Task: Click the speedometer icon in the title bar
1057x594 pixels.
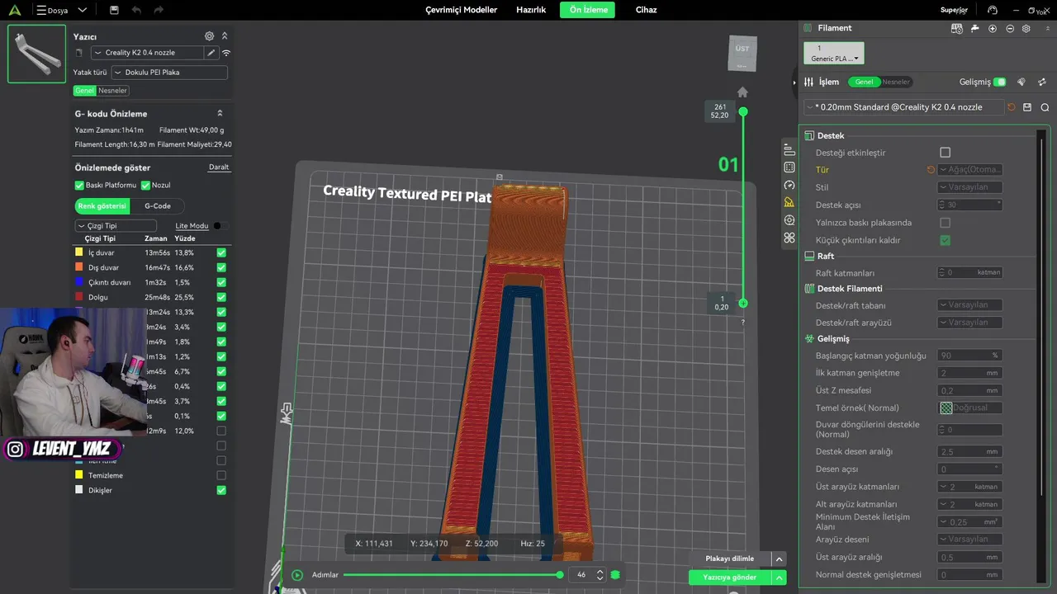Action: 993,10
